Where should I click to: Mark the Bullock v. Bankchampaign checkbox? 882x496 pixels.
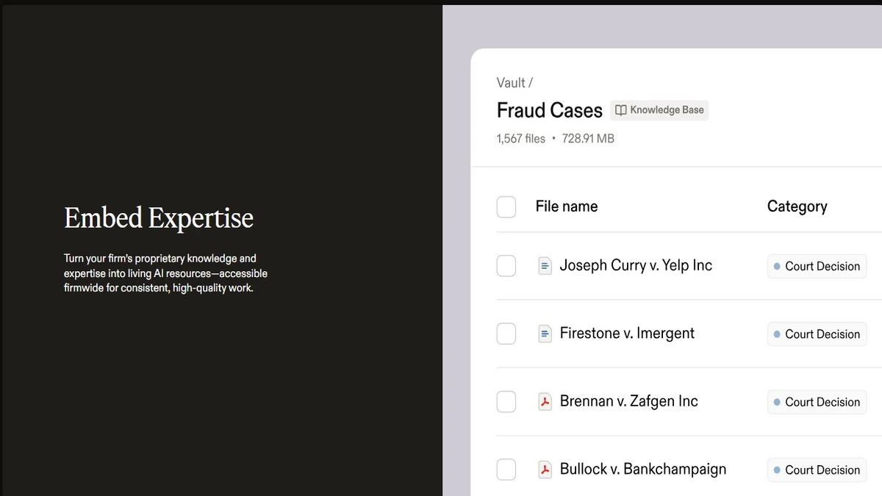[506, 470]
